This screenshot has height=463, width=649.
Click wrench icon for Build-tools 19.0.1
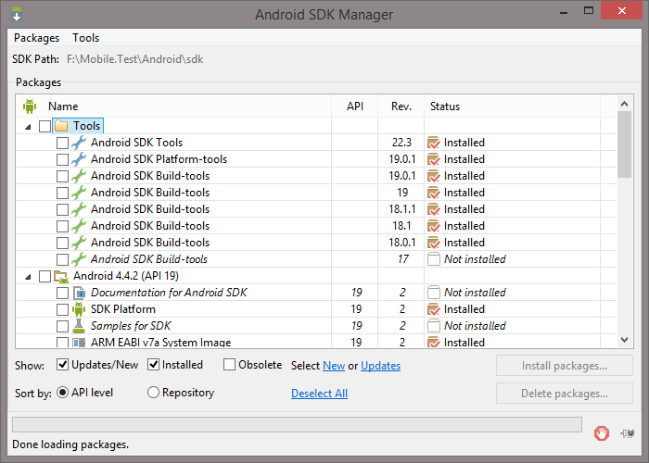(x=79, y=176)
